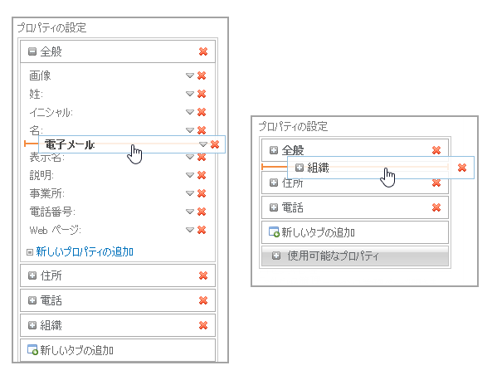492x380 pixels.
Task: Delete the 事業所 property
Action: point(202,193)
